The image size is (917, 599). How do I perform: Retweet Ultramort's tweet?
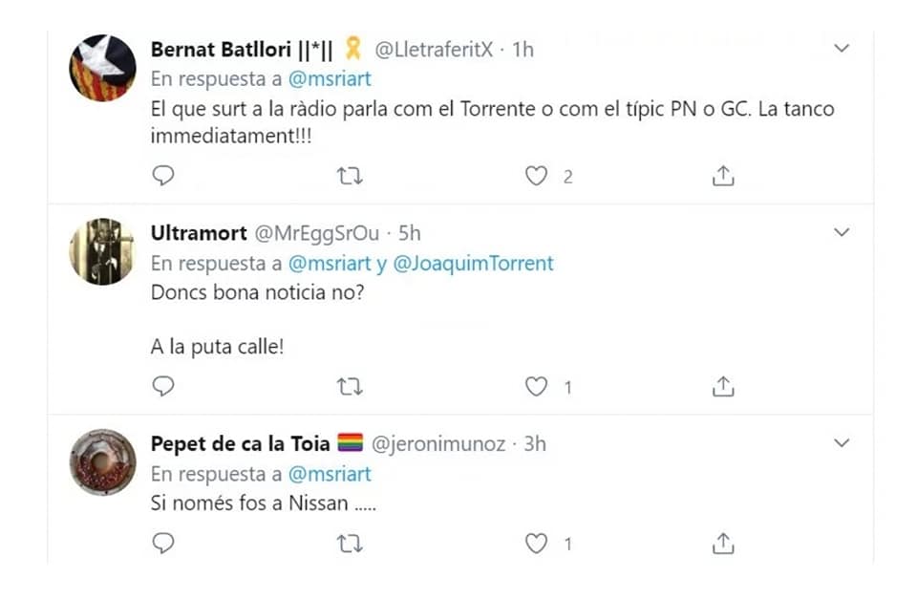pyautogui.click(x=350, y=386)
